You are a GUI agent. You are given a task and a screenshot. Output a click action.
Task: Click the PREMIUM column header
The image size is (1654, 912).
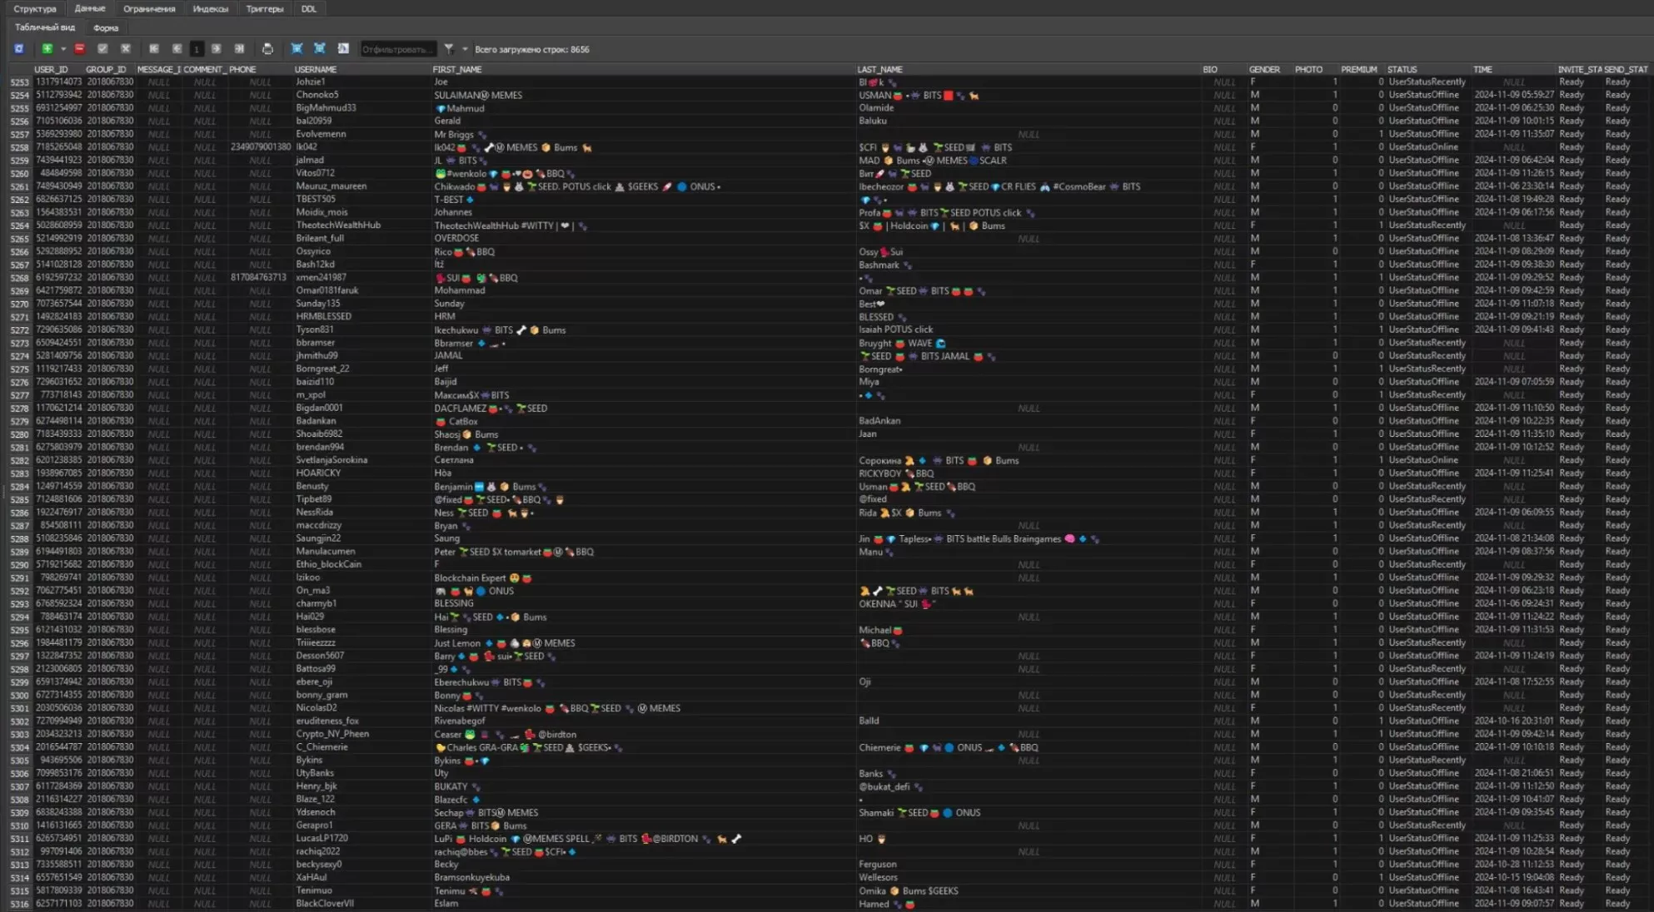1361,70
